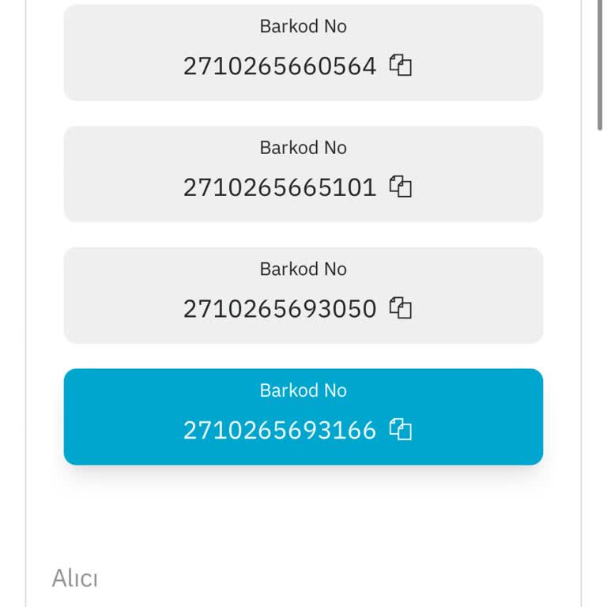Click the Barkod No label in blue card
The height and width of the screenshot is (607, 607).
pyautogui.click(x=303, y=390)
